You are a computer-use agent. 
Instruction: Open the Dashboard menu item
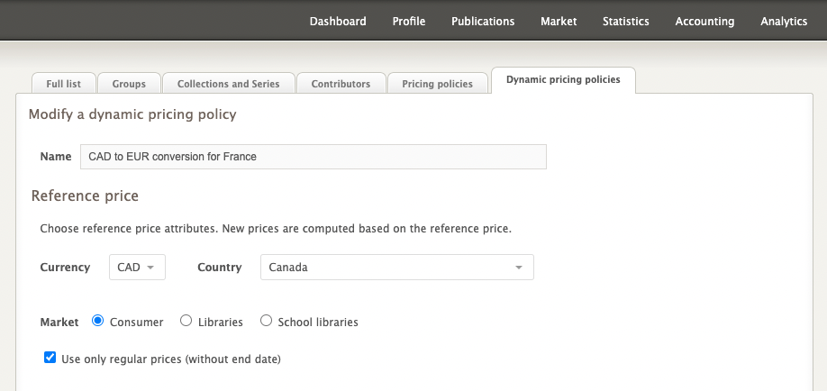point(338,22)
